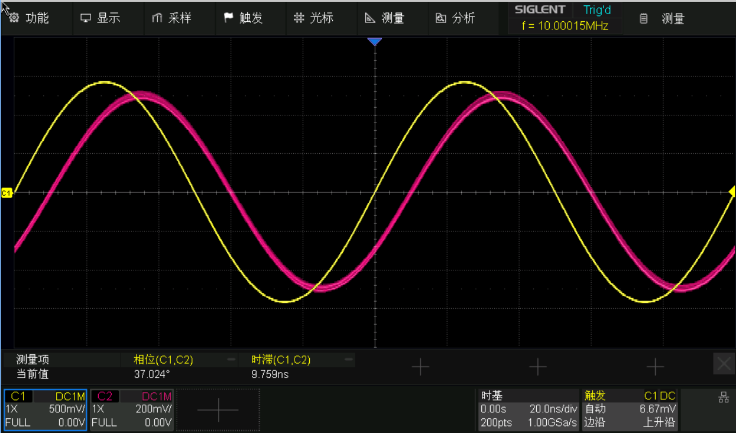
Task: Open the 触发 menu in top bar
Action: [x=243, y=18]
